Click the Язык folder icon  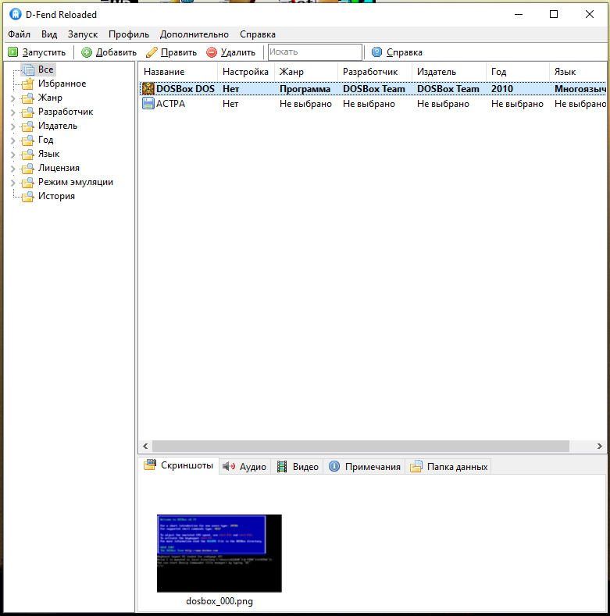(27, 154)
